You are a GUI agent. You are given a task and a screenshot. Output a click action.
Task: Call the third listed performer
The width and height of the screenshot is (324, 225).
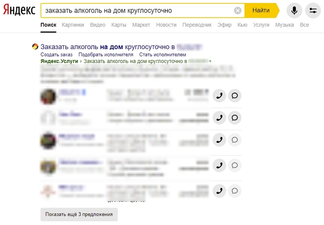[x=219, y=140]
